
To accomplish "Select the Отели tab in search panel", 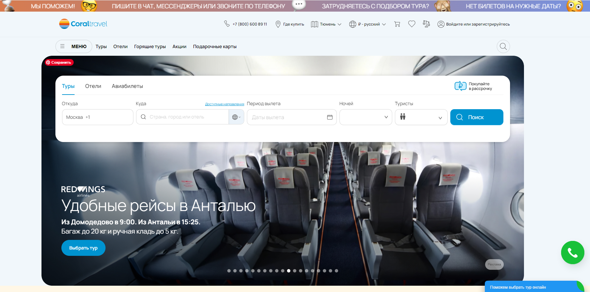I will (93, 86).
